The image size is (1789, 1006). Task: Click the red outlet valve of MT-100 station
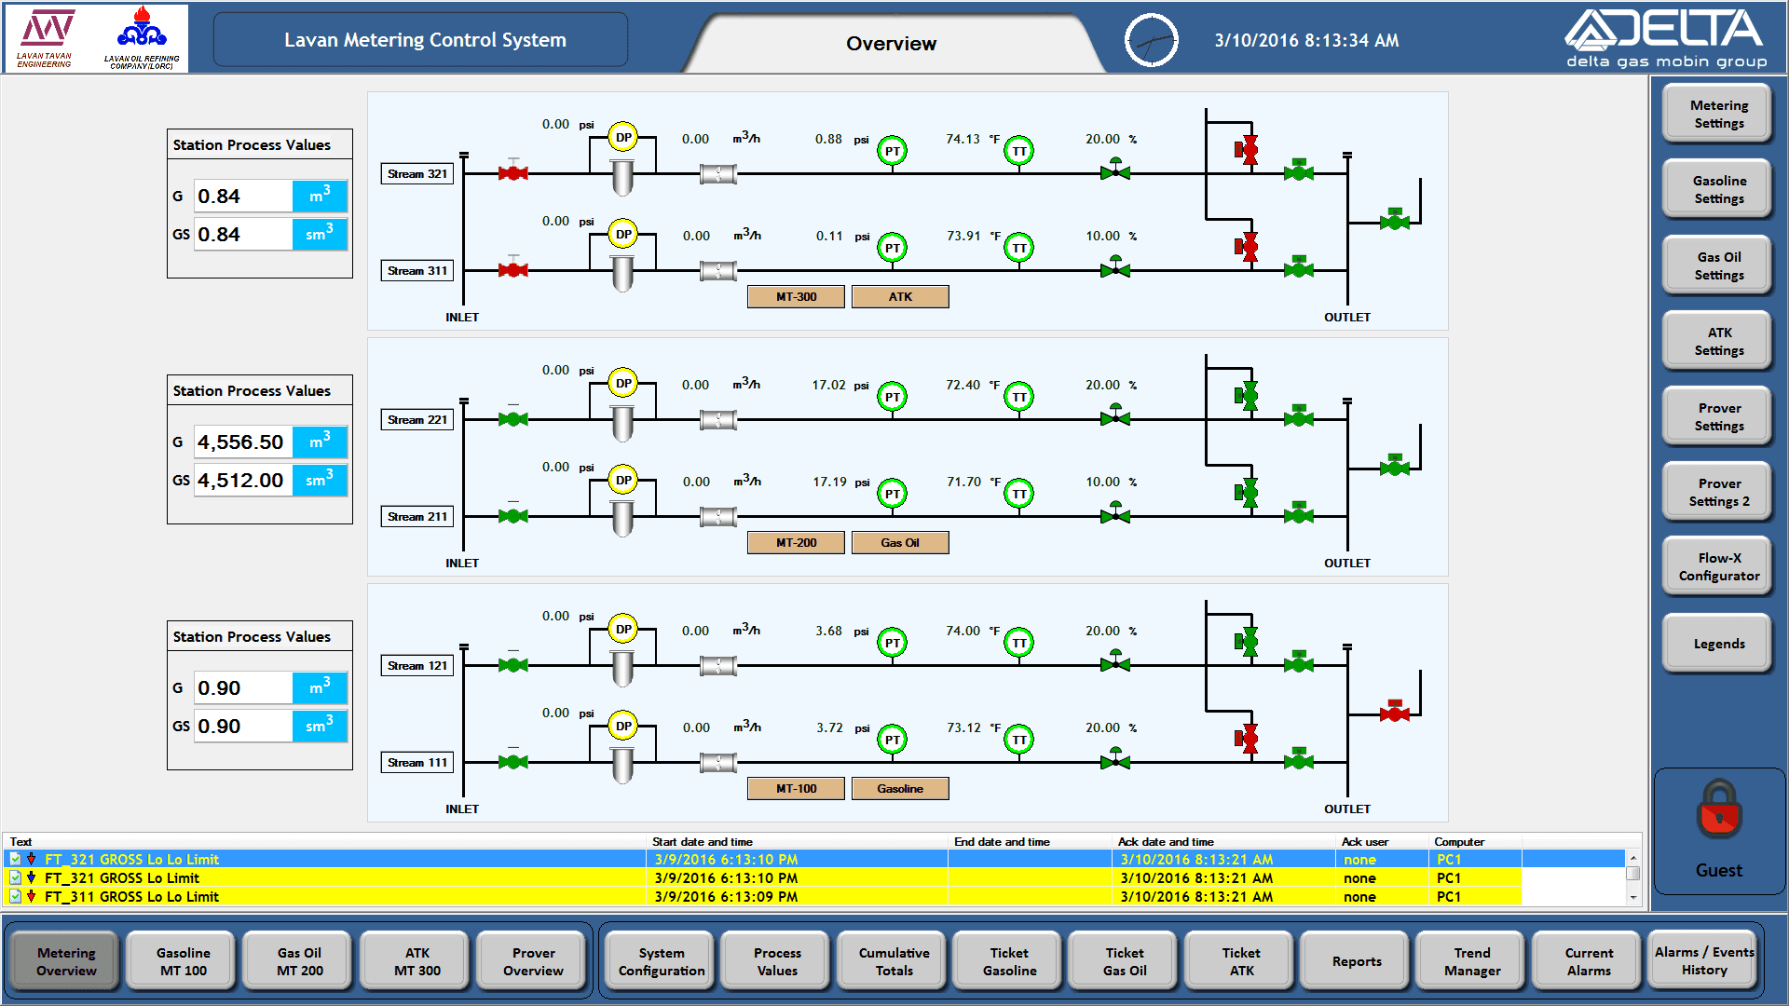click(1394, 713)
